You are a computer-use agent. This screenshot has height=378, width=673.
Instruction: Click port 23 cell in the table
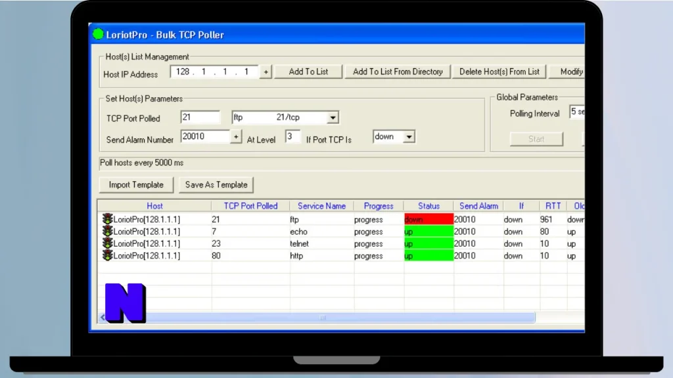tap(216, 243)
